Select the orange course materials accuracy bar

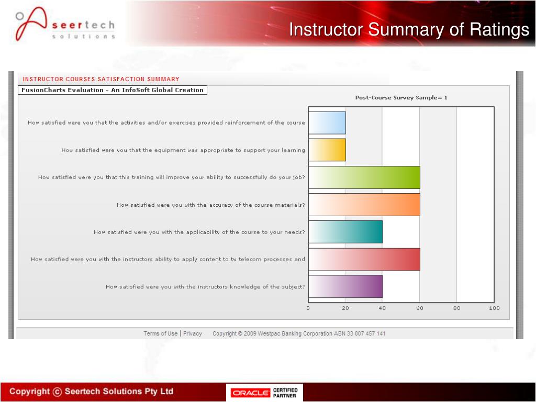[364, 205]
